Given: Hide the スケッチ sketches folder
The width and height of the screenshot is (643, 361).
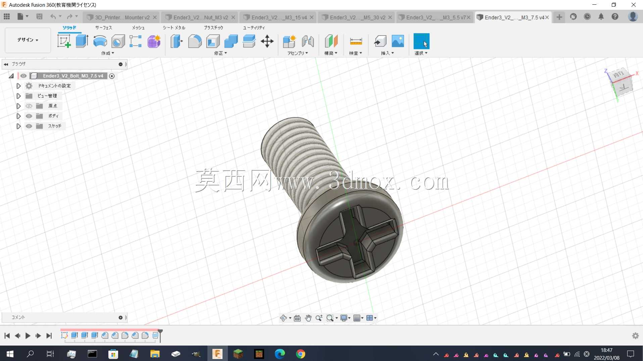Looking at the screenshot, I should tap(29, 126).
